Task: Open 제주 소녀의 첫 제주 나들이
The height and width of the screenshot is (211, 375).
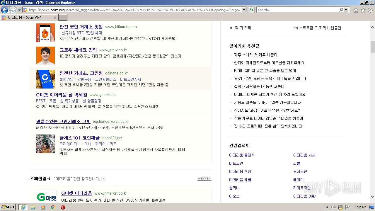Action: (255, 55)
